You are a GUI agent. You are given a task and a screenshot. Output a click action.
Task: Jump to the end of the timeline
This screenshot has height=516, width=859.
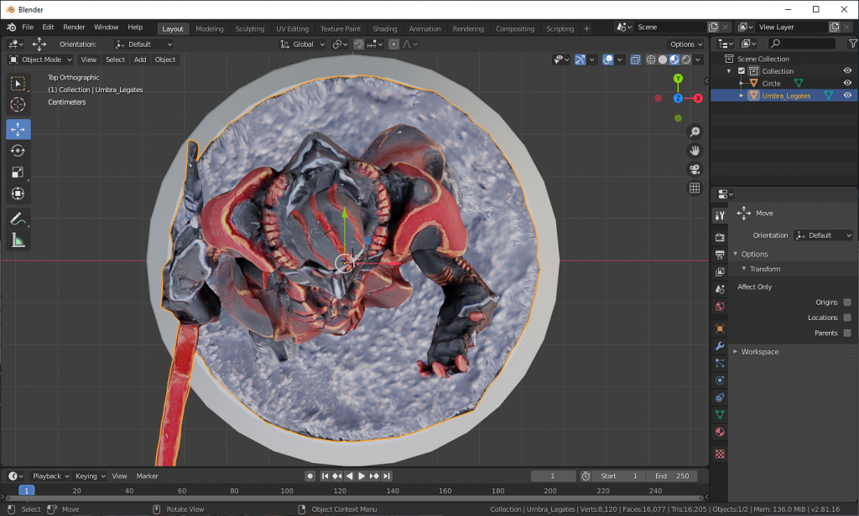(x=387, y=475)
